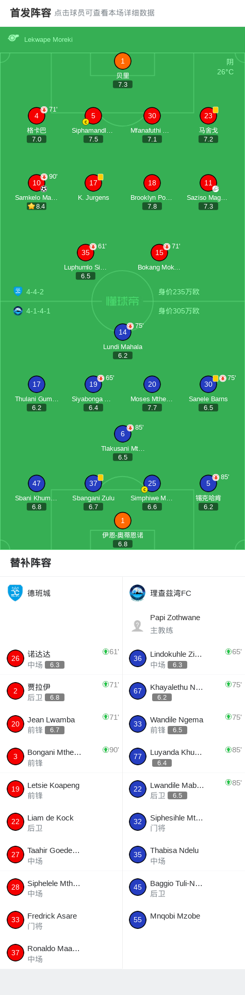The image size is (245, 995).
Task: Tap Samkelo number 10 top-rated player icon
Action: (37, 183)
